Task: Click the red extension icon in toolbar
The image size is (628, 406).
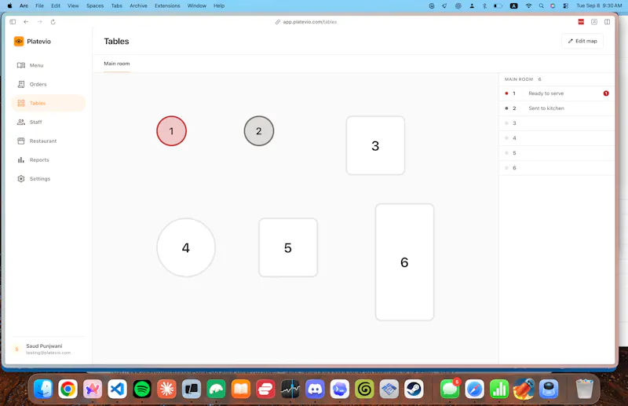Action: coord(581,22)
